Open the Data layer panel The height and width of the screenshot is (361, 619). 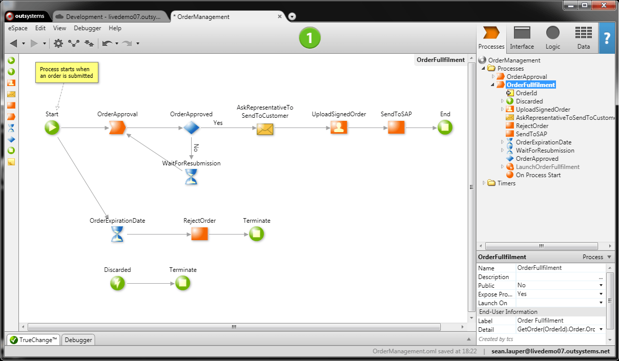pos(583,37)
